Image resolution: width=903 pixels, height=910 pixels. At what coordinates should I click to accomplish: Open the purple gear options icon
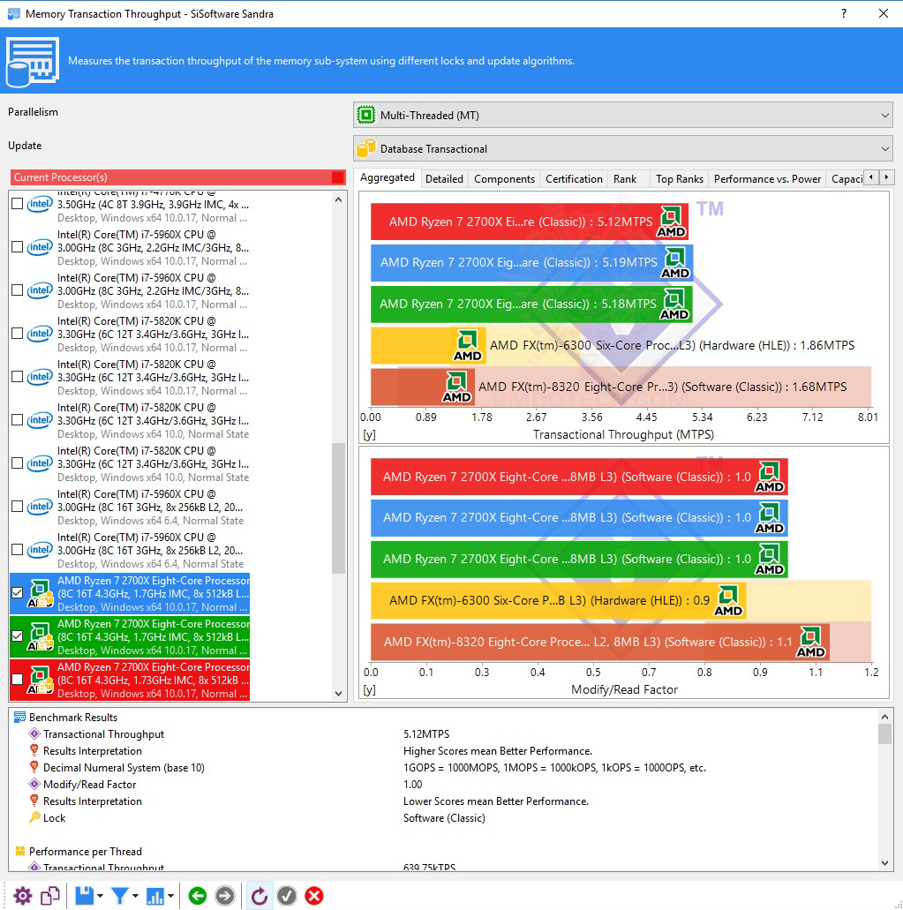[23, 896]
